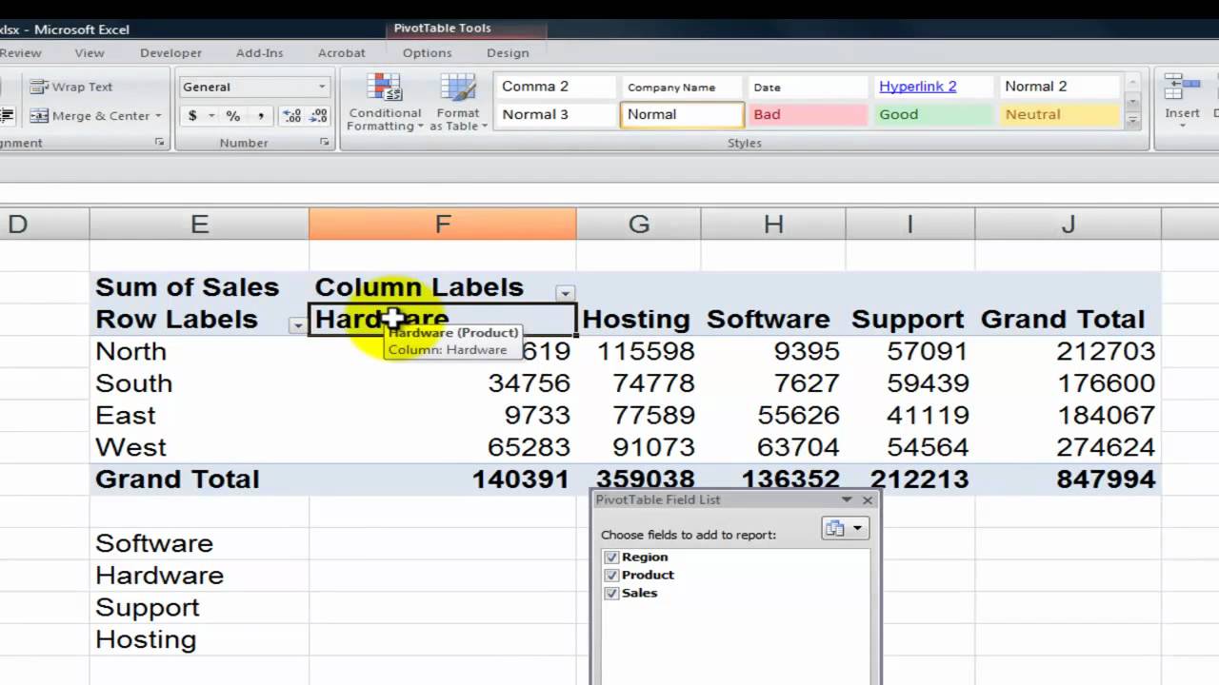The image size is (1219, 685).
Task: Open the Insert dropdown arrow
Action: pyautogui.click(x=1182, y=126)
